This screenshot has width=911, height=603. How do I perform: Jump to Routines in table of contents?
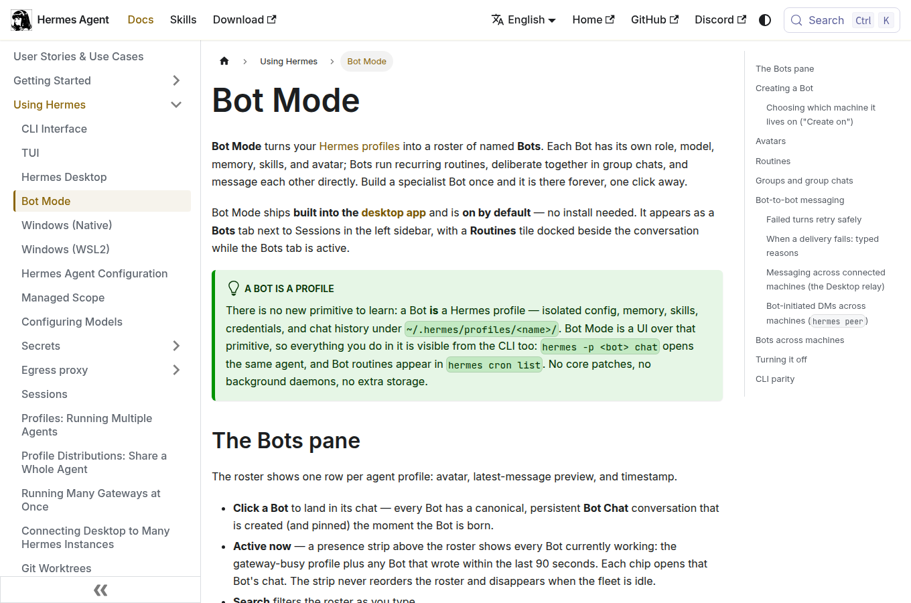[x=773, y=161]
